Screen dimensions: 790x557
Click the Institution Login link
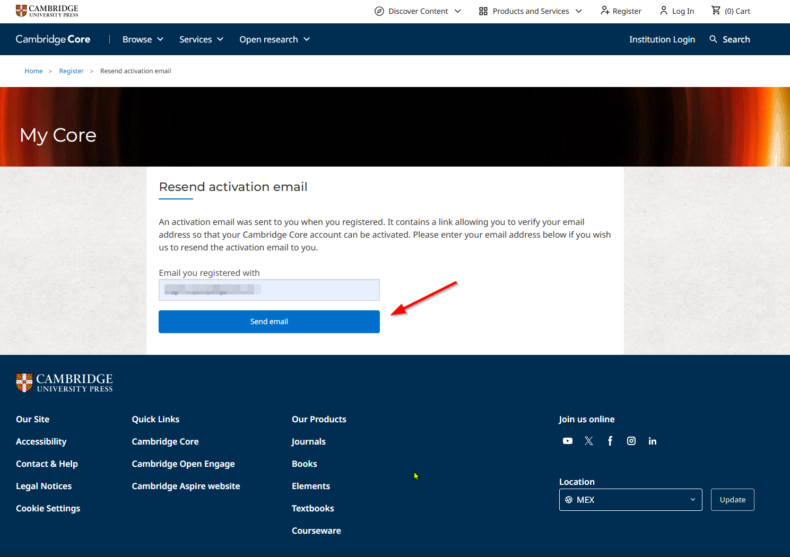pyautogui.click(x=662, y=39)
